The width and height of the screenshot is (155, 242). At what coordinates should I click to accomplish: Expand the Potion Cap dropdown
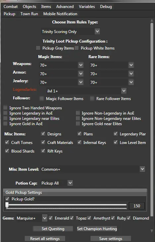70,183
